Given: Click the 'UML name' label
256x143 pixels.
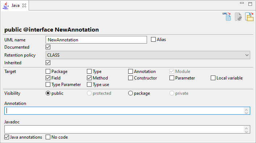Looking at the screenshot, I should [15, 40].
